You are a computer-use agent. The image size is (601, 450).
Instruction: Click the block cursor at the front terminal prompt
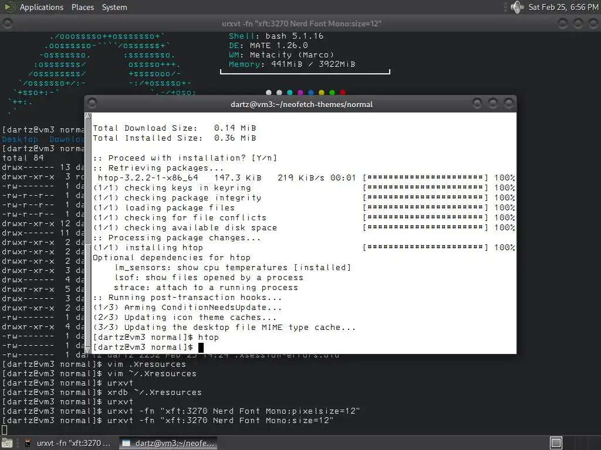pos(201,347)
